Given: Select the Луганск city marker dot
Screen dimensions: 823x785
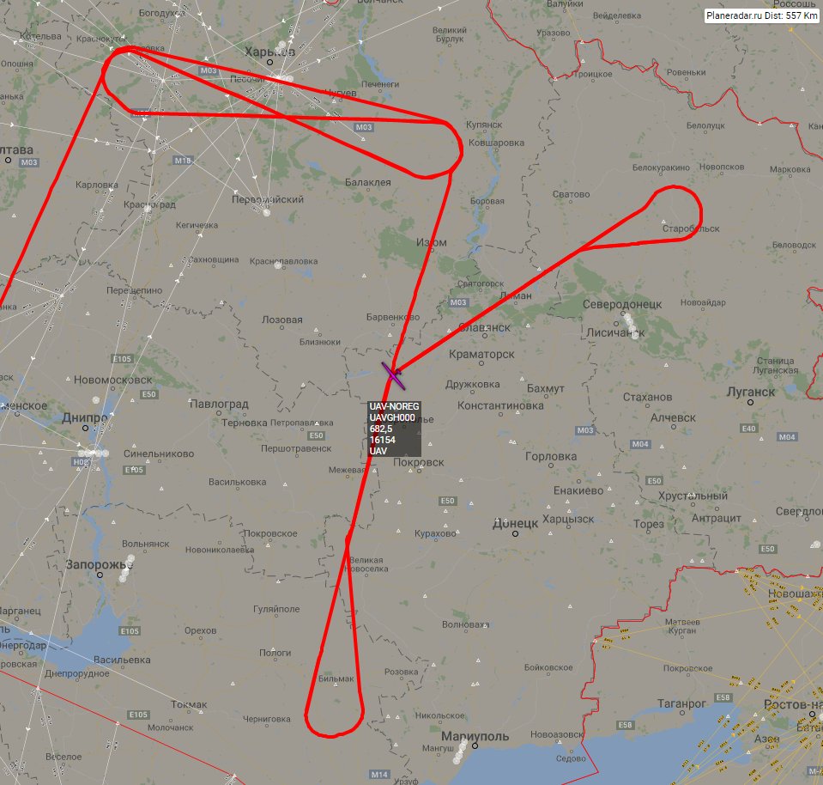Looking at the screenshot, I should point(751,403).
